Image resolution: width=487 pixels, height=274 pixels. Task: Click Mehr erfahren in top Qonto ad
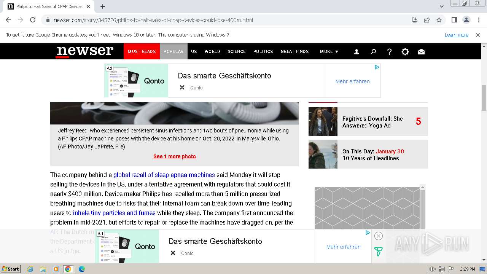[352, 81]
